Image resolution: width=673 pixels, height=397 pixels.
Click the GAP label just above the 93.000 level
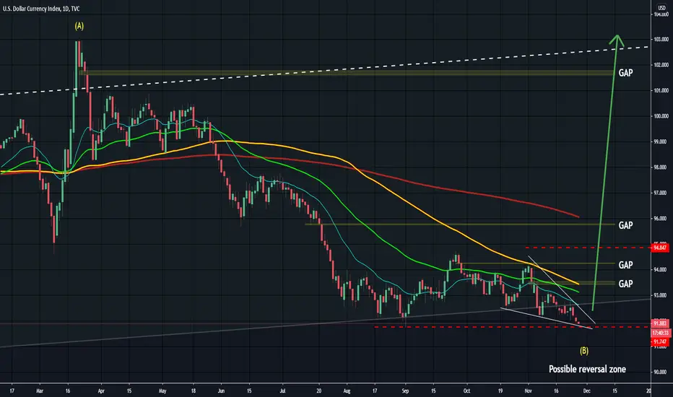625,284
